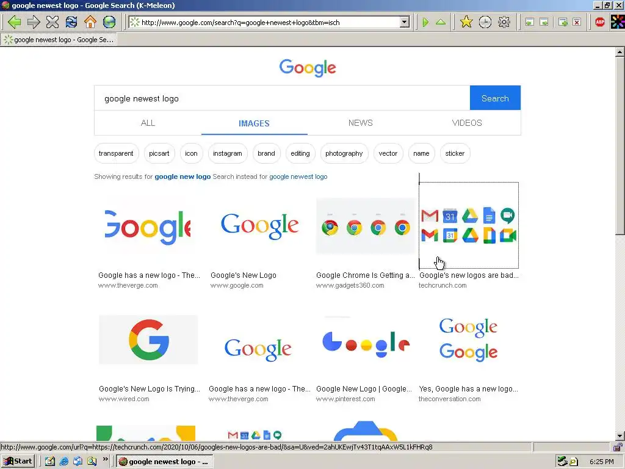This screenshot has width=625, height=469.
Task: Click 'Google's new logos are bad...' title
Action: coord(469,275)
